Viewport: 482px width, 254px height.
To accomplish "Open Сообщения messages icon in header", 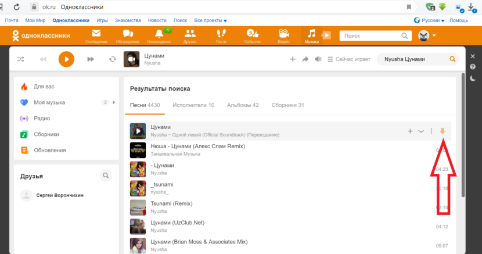I will click(96, 35).
